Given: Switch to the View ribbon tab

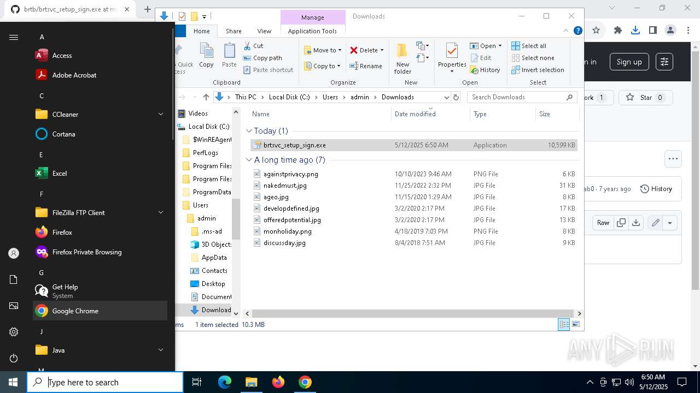Looking at the screenshot, I should (x=264, y=31).
